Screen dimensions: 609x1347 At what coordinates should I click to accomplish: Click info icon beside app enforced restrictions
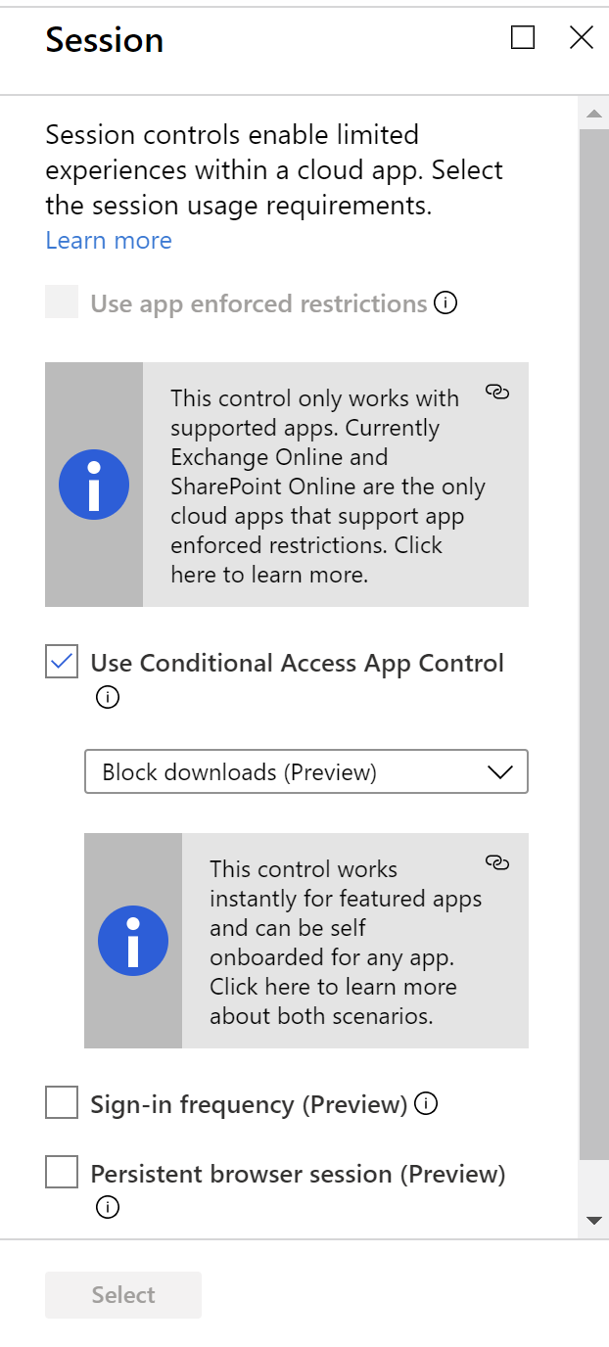tap(445, 303)
